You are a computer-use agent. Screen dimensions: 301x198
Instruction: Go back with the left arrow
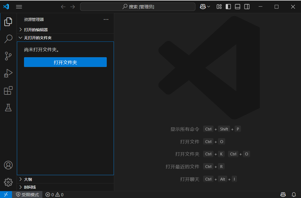63,7
